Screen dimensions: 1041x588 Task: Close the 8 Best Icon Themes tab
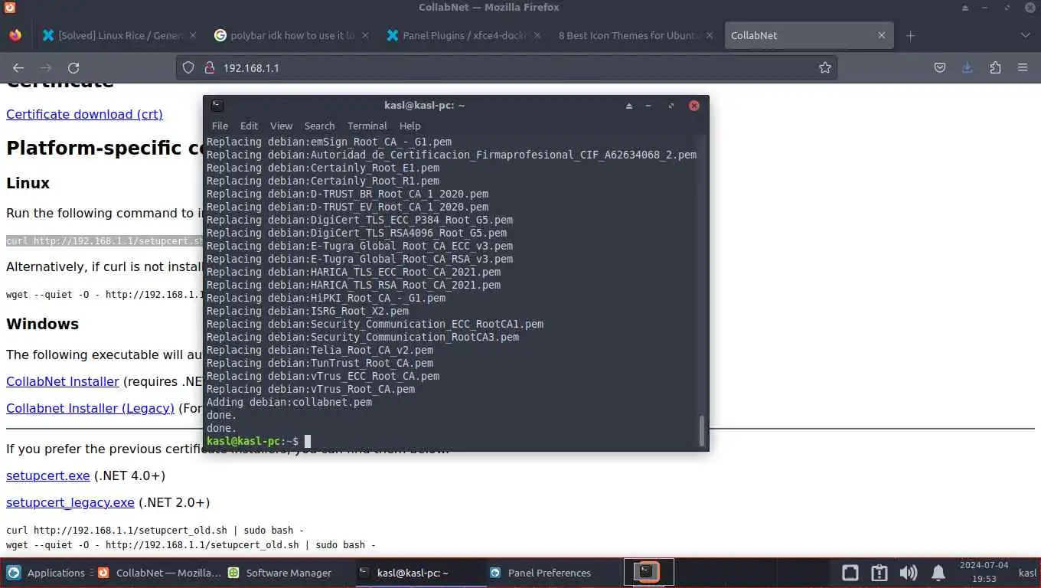tap(710, 35)
